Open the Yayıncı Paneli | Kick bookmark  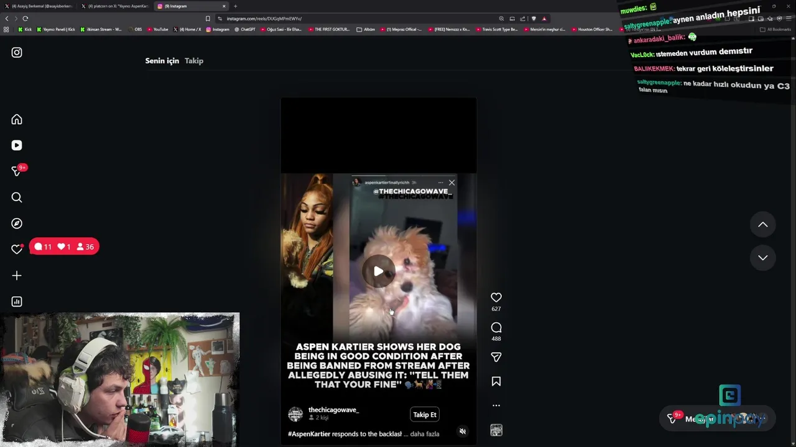(x=57, y=29)
